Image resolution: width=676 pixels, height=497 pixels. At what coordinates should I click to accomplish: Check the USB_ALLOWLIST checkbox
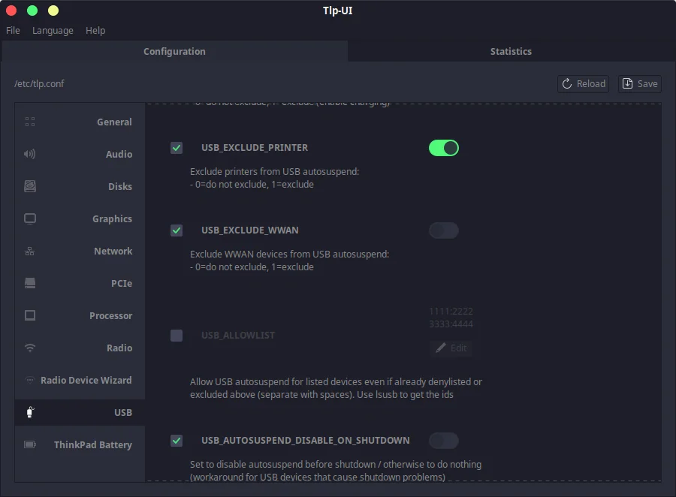click(x=177, y=336)
